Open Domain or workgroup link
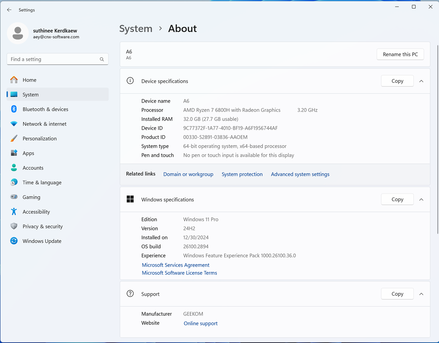Viewport: 439px width, 343px height. (188, 174)
